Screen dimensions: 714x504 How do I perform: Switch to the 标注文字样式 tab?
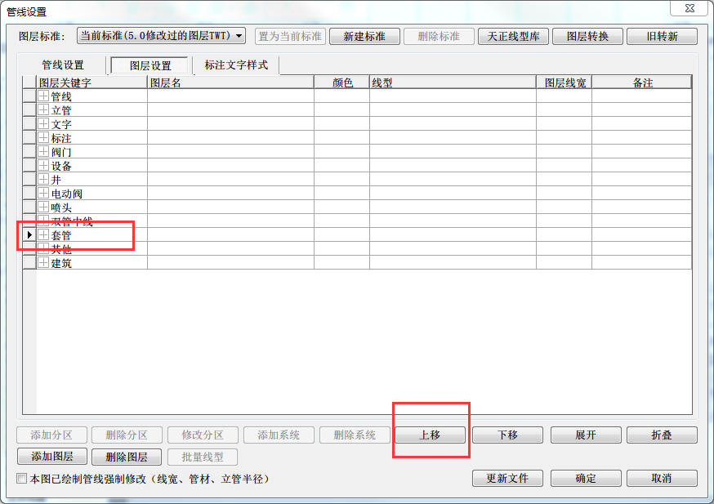point(236,65)
